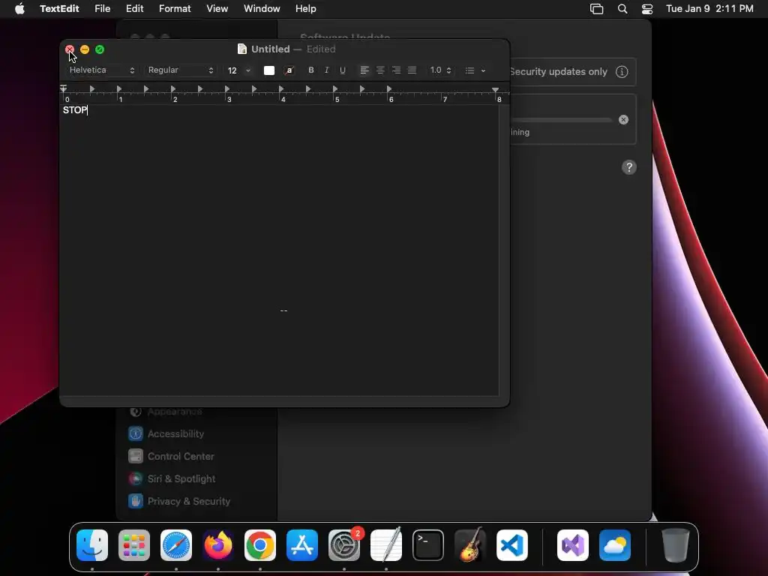Open Launchpad from the Dock
Image resolution: width=768 pixels, height=576 pixels.
pyautogui.click(x=134, y=545)
